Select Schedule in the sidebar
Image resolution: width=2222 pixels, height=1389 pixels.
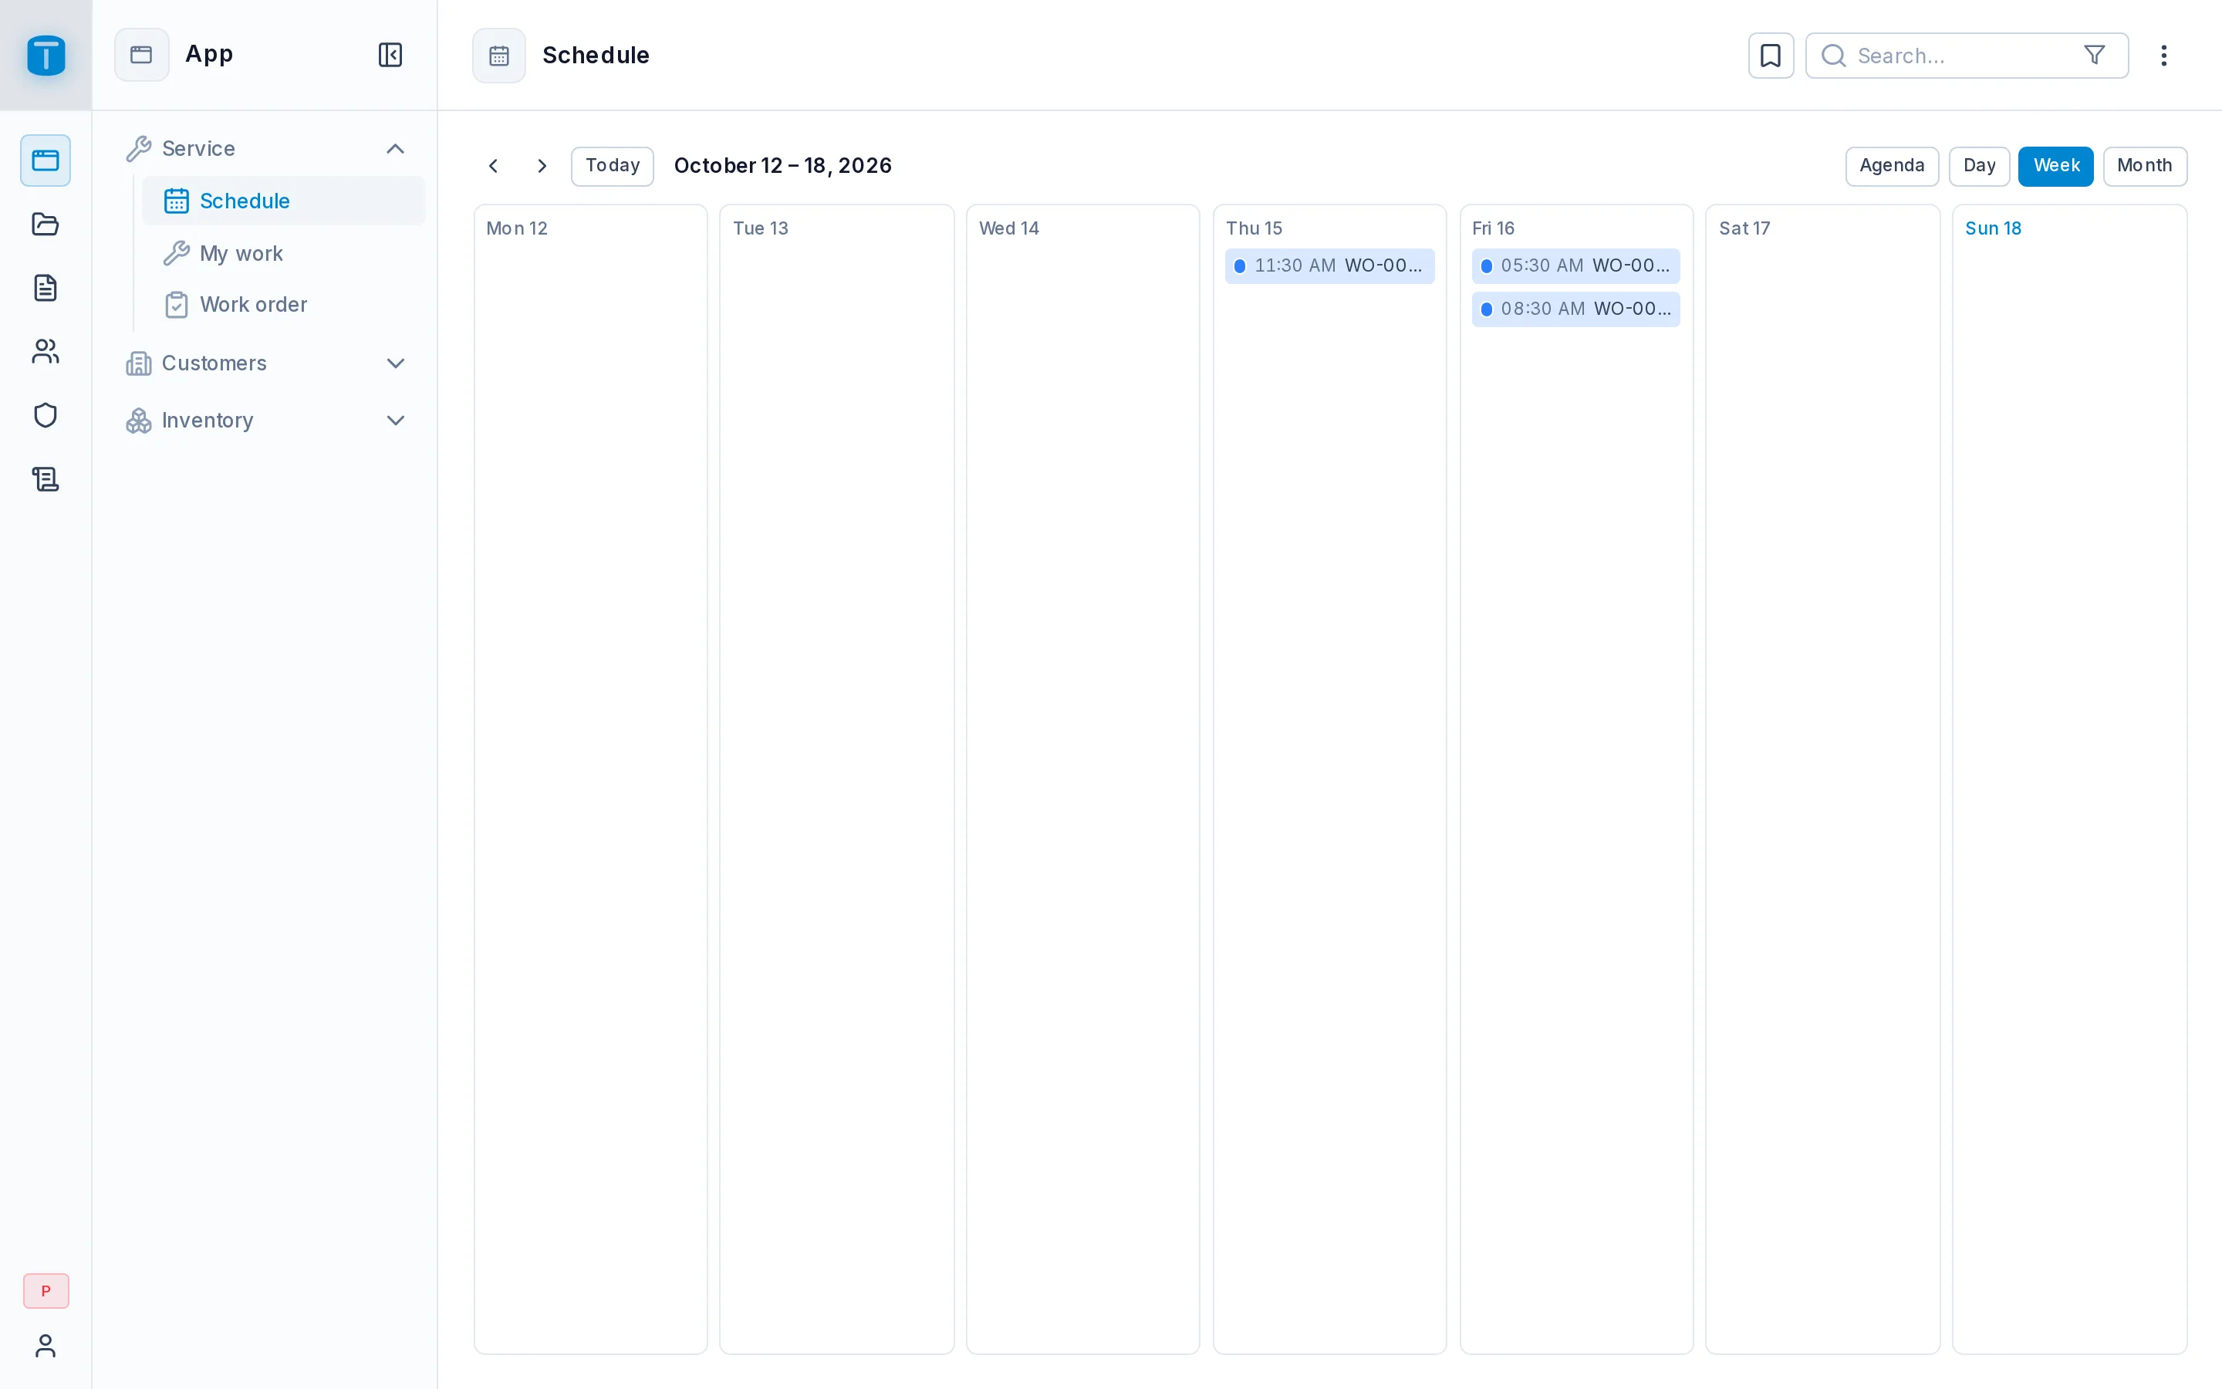(x=284, y=201)
